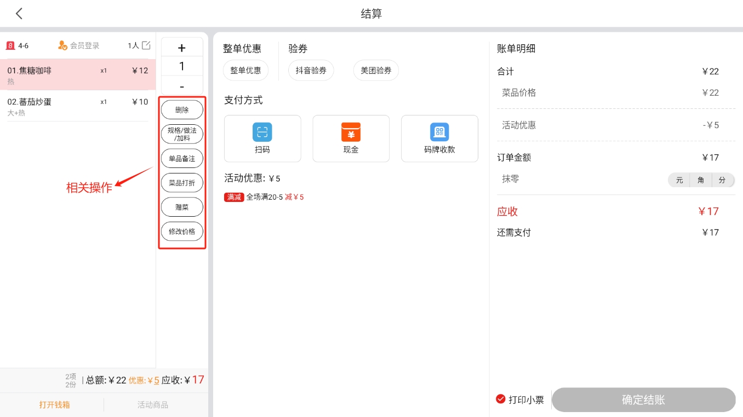Choose 现金 cash payment icon
743x417 pixels.
point(351,132)
